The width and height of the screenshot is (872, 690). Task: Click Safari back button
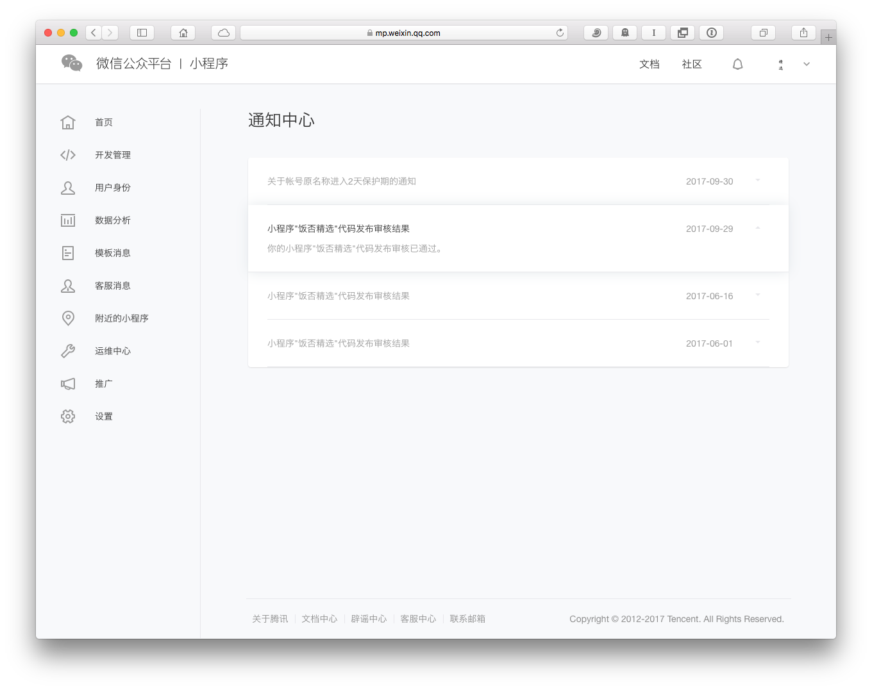(94, 33)
